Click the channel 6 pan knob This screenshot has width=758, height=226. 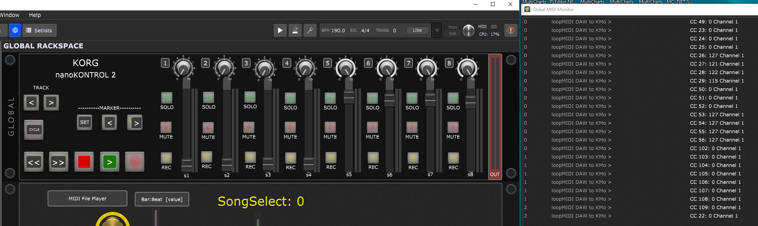point(386,68)
